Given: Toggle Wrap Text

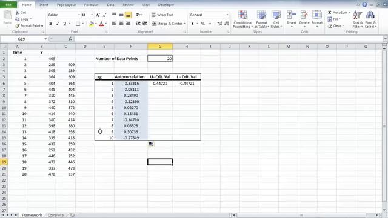Looking at the screenshot, I should point(162,15).
